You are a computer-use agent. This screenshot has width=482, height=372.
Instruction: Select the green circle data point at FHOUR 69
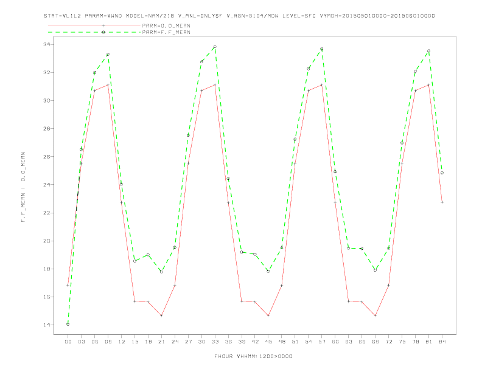375,270
